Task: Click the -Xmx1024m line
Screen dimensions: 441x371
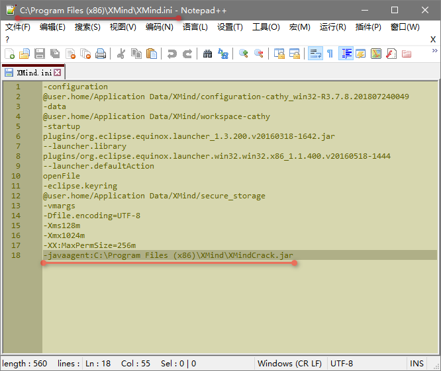Action: (x=64, y=235)
